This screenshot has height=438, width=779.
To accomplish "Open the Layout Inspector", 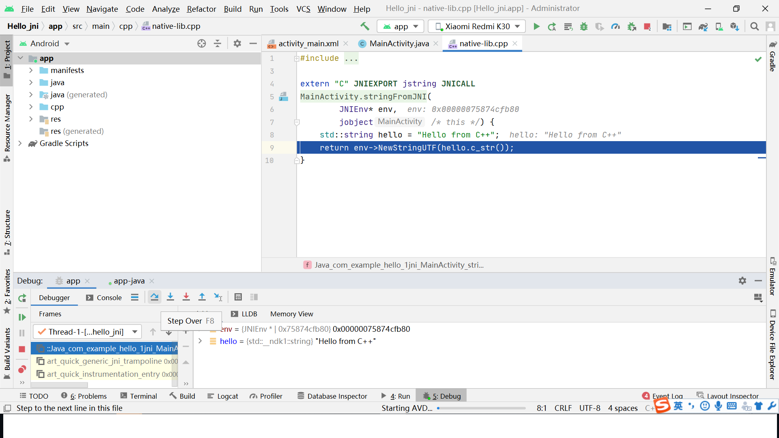I will tap(732, 395).
